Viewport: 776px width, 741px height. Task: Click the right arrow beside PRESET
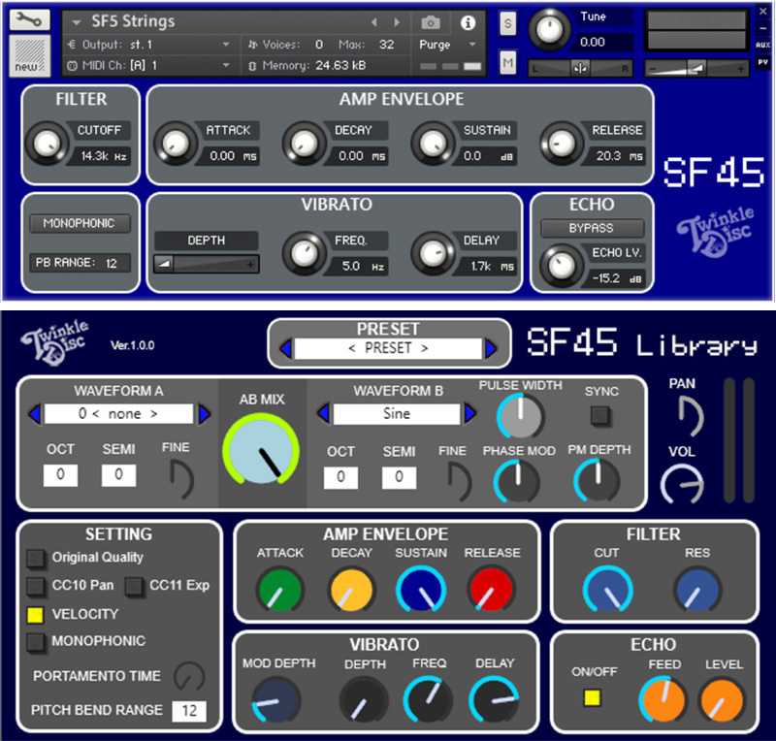click(x=491, y=348)
